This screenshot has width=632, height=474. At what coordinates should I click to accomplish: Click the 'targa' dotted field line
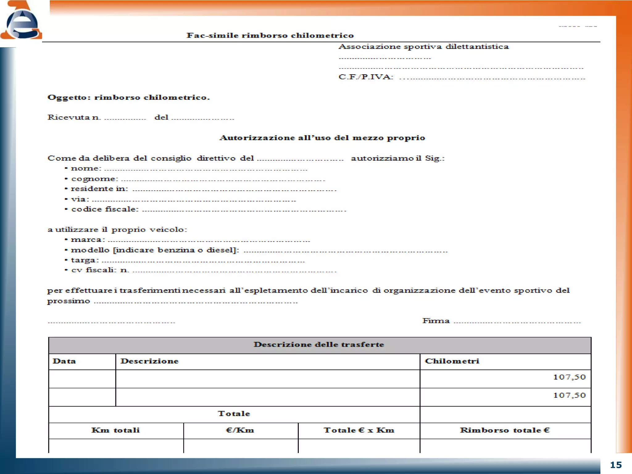[203, 261]
